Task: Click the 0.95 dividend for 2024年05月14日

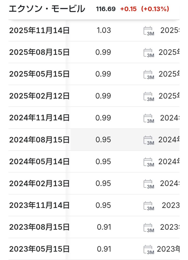Action: coord(103,161)
